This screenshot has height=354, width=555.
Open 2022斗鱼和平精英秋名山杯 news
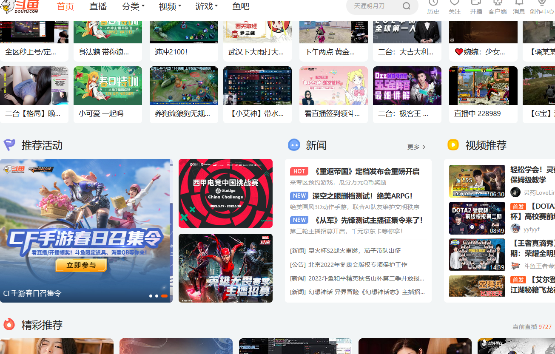357,278
